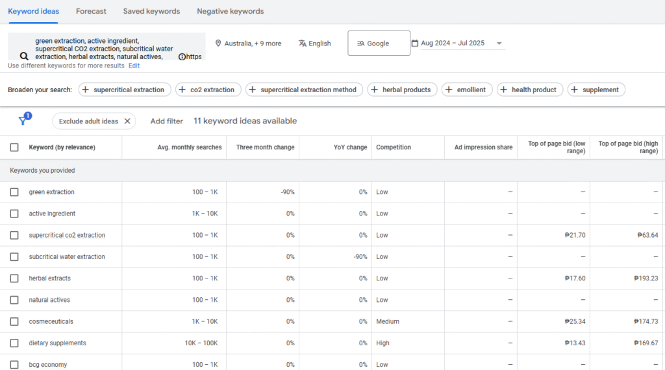
Task: Click the Edit link under keywords
Action: pyautogui.click(x=134, y=66)
